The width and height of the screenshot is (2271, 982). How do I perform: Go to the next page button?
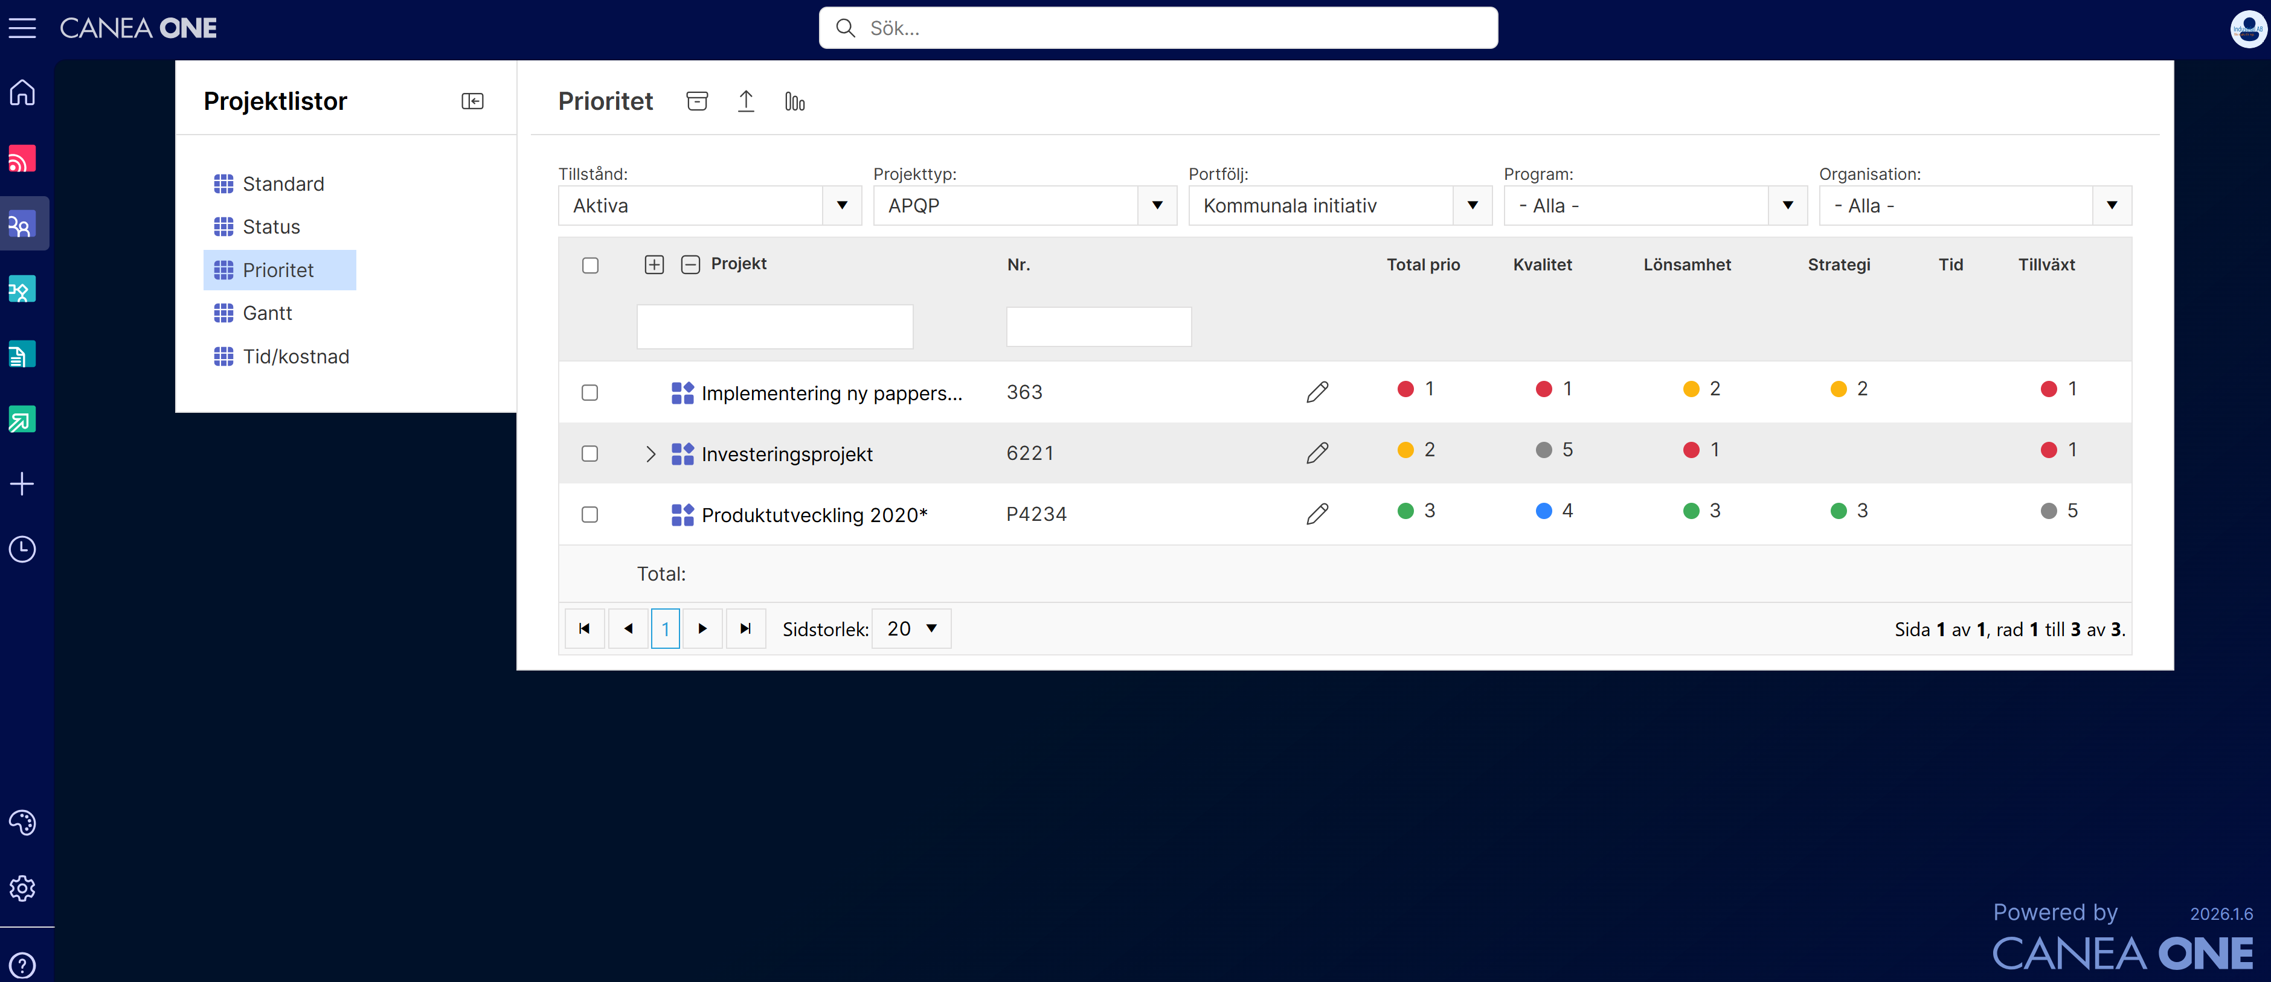click(x=702, y=629)
